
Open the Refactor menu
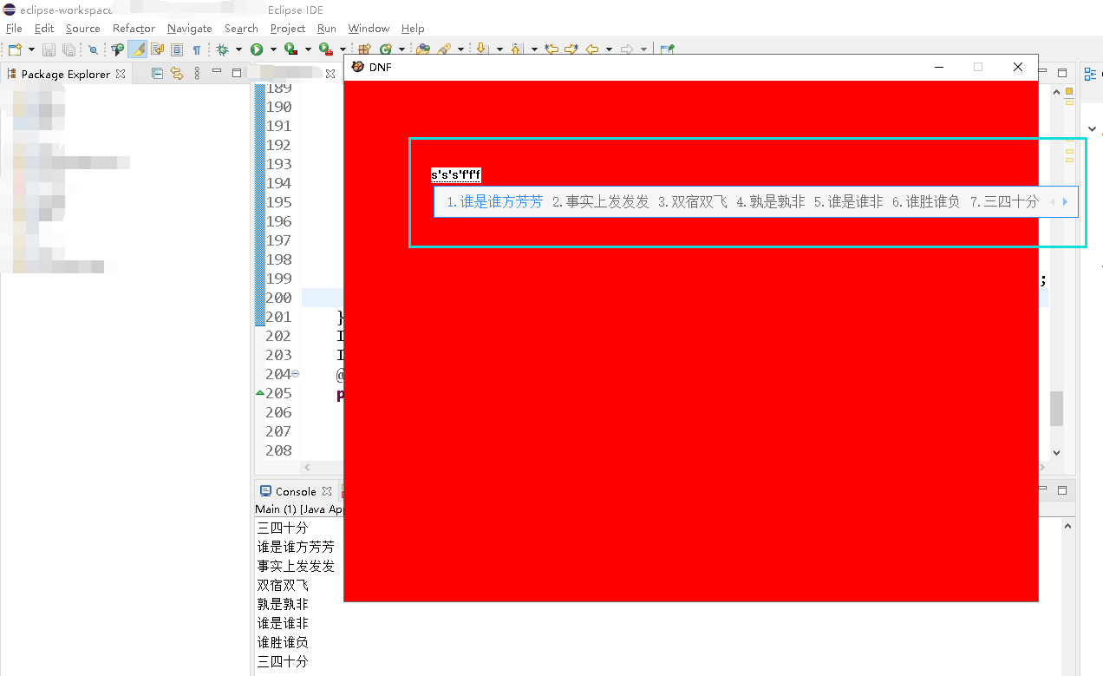[x=134, y=29]
